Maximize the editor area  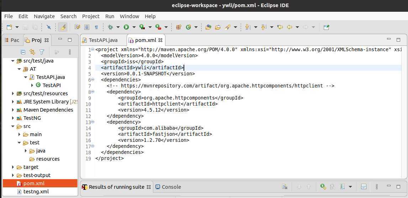click(x=398, y=39)
